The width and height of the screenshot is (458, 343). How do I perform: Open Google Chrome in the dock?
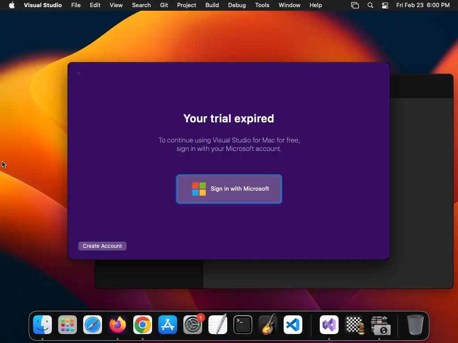(x=143, y=325)
